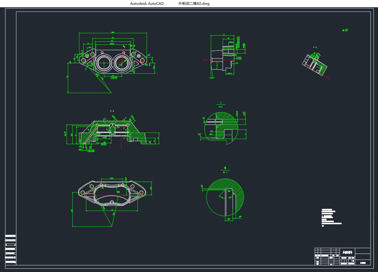Select the bottom caliper outline view

coord(112,193)
